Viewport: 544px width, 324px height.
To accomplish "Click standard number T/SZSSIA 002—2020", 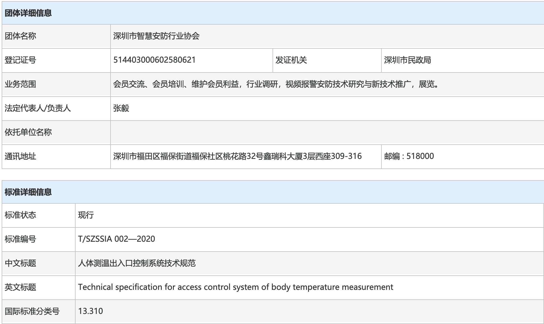I will point(116,239).
